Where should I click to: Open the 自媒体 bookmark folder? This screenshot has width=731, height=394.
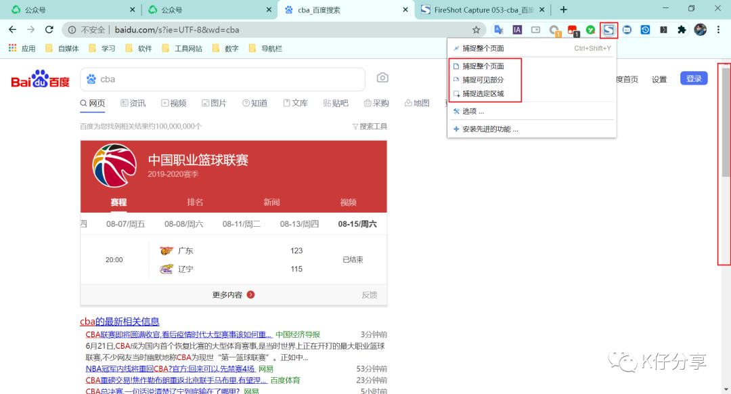click(62, 49)
